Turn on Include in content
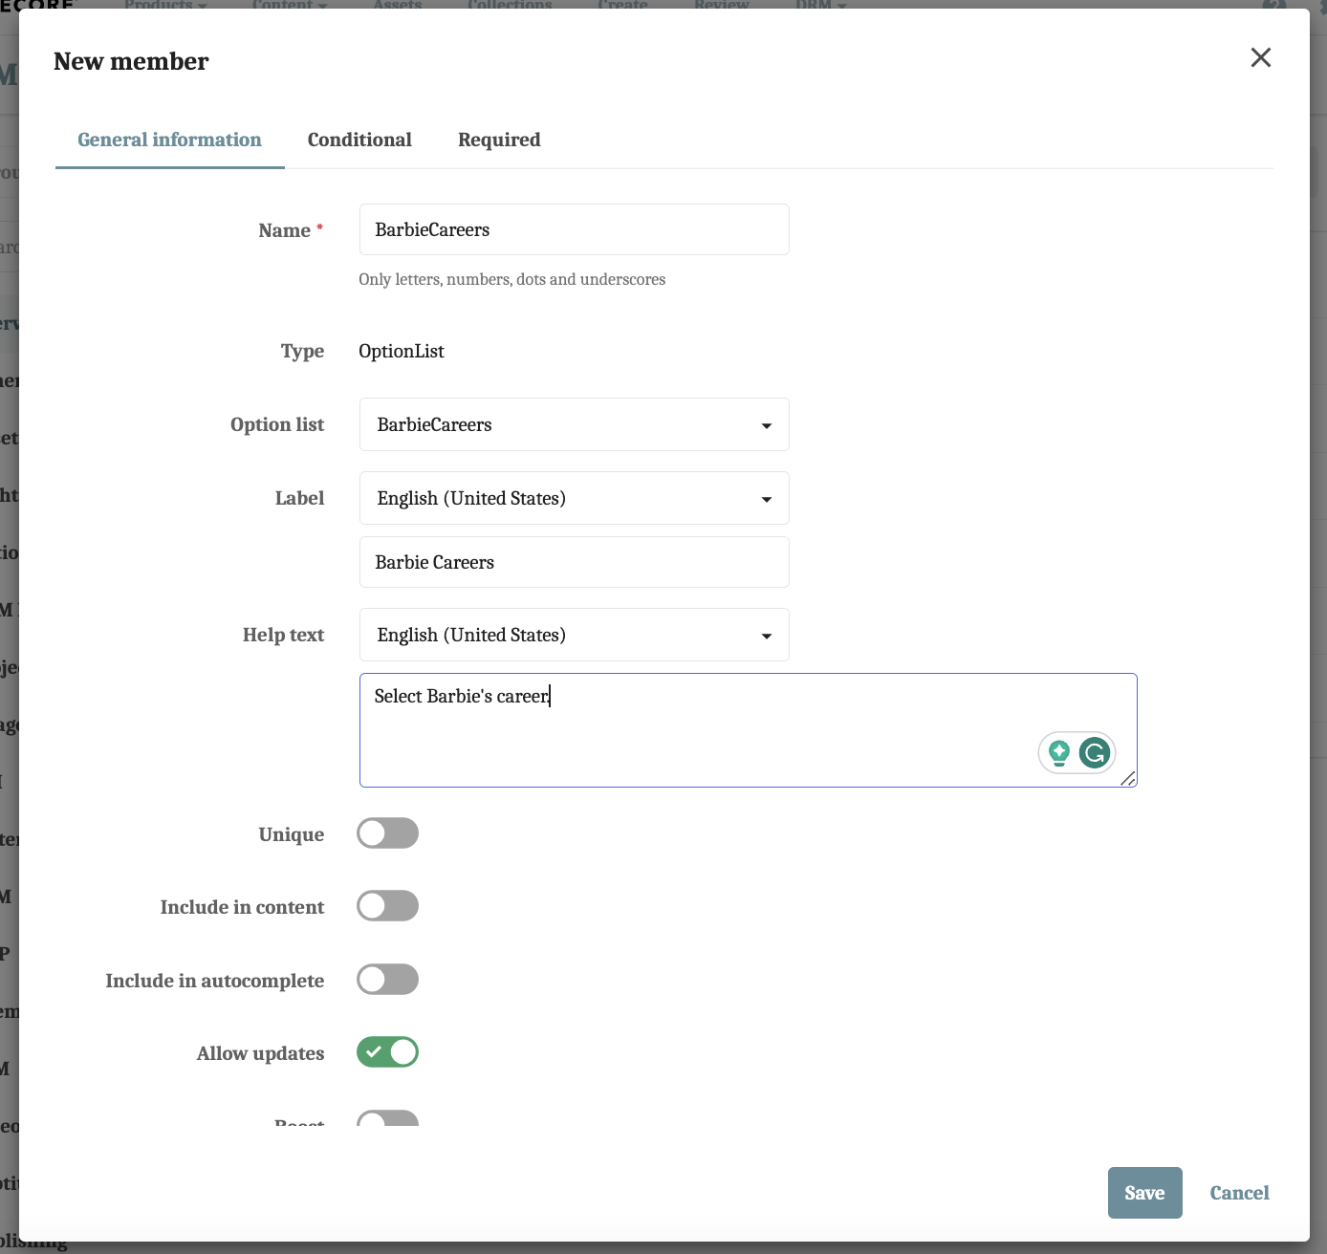 386,905
